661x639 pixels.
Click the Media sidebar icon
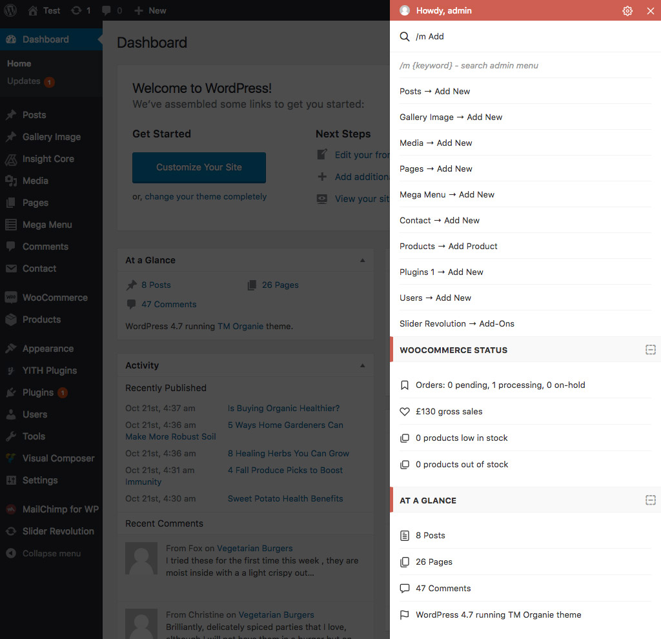11,181
